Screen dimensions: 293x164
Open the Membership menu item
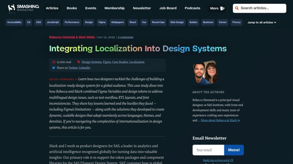114,8
